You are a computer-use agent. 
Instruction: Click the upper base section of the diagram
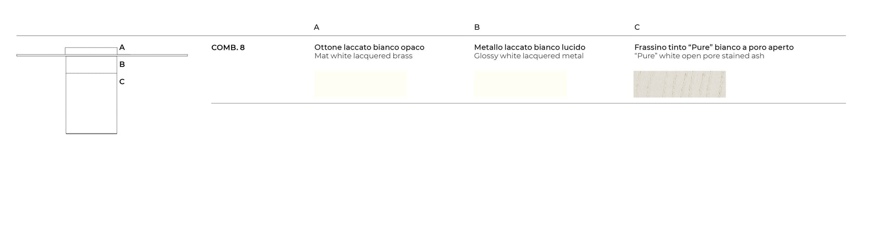coord(91,65)
